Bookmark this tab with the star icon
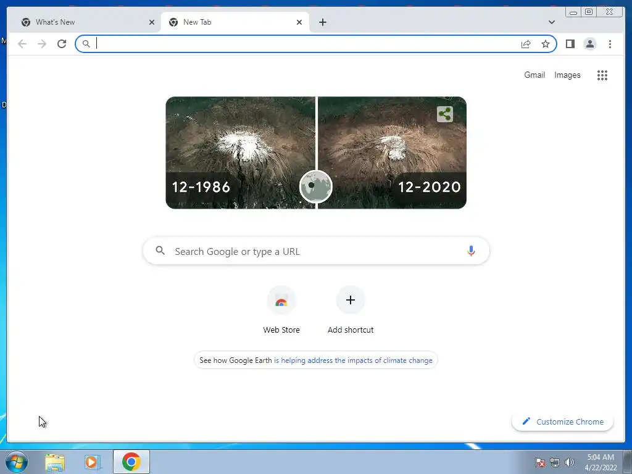This screenshot has height=474, width=632. pyautogui.click(x=546, y=44)
